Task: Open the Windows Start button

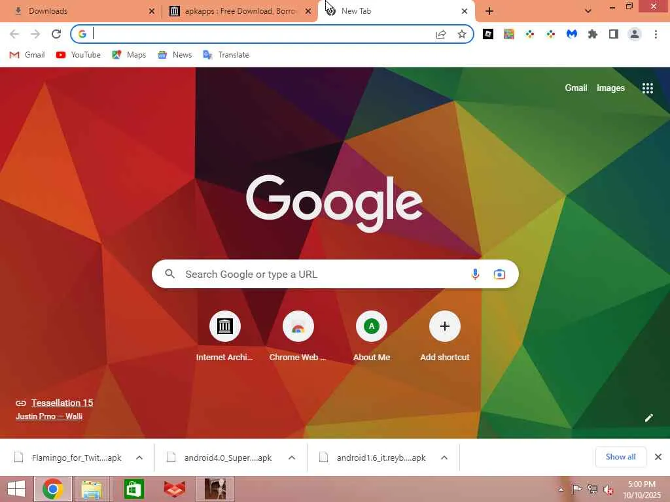Action: 16,489
